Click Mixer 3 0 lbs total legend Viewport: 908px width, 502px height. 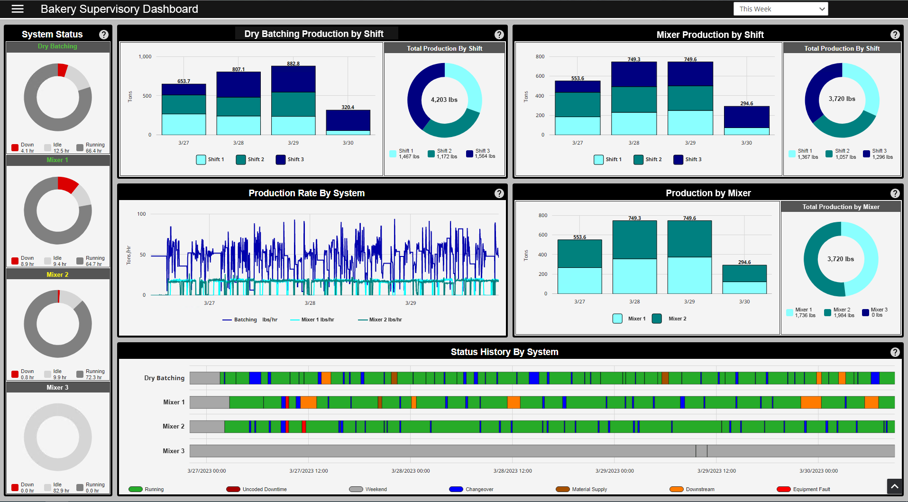tap(875, 312)
